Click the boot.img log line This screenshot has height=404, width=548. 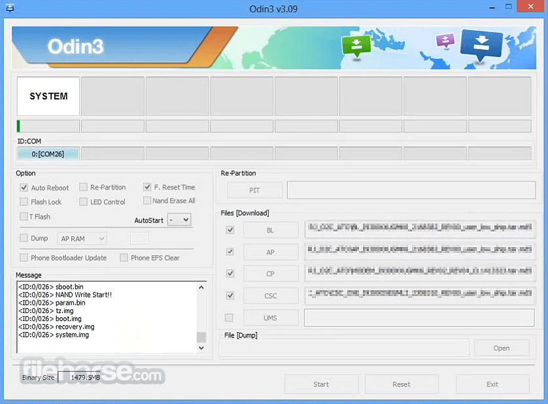pyautogui.click(x=50, y=319)
